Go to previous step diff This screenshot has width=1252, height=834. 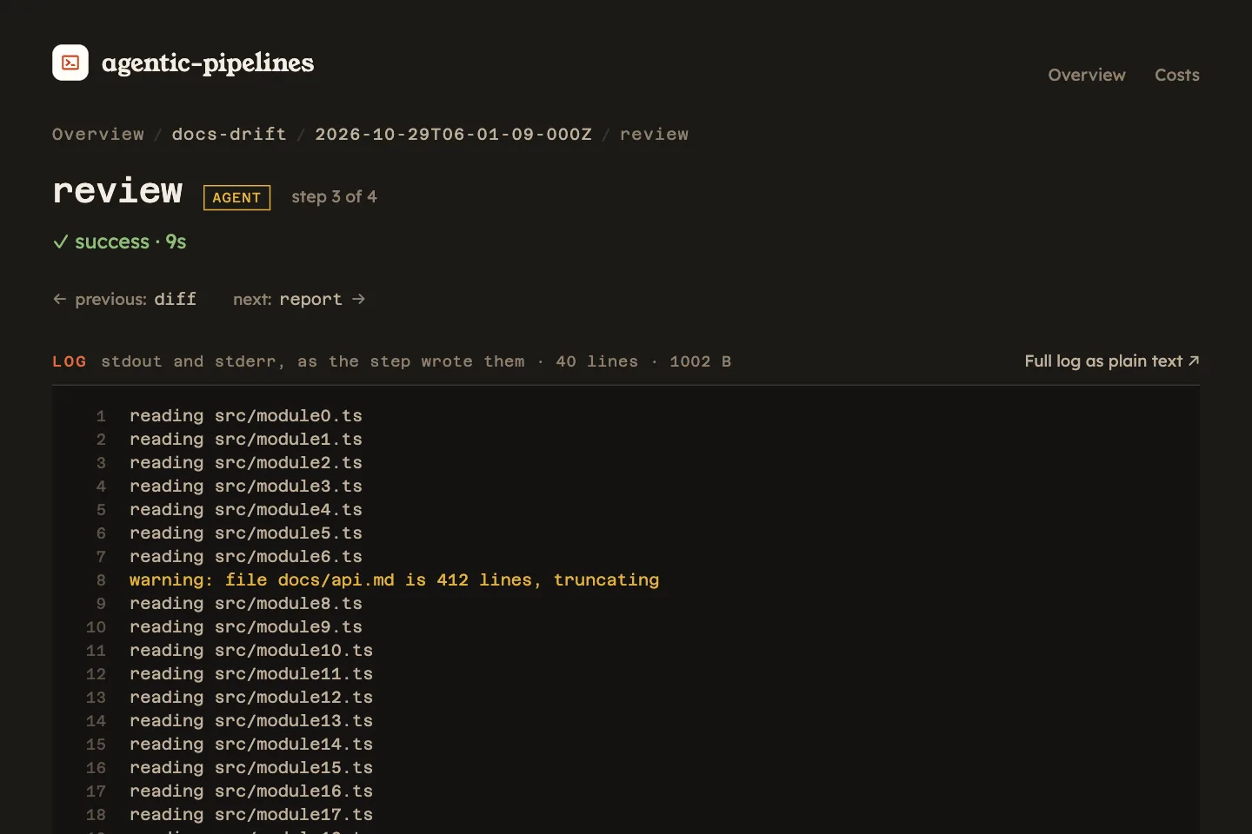pos(124,299)
